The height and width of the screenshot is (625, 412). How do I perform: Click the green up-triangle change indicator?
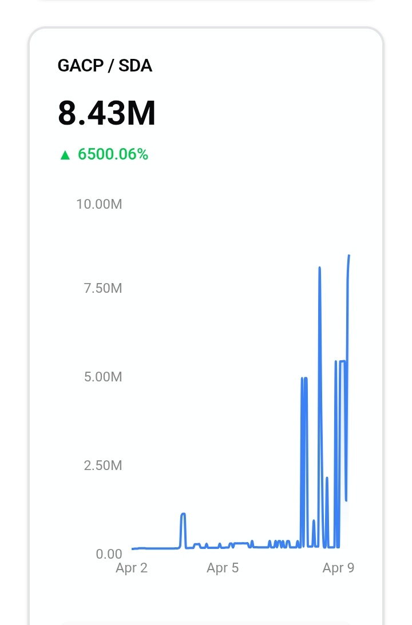coord(65,154)
